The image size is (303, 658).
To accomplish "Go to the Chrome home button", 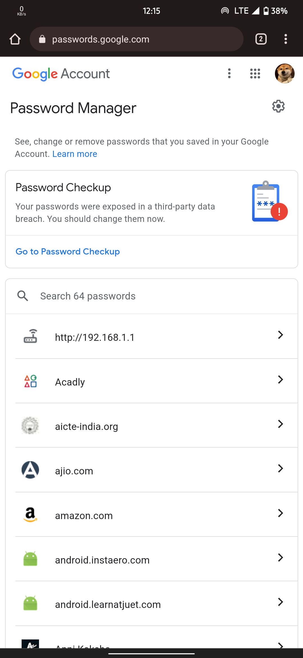I will (15, 39).
